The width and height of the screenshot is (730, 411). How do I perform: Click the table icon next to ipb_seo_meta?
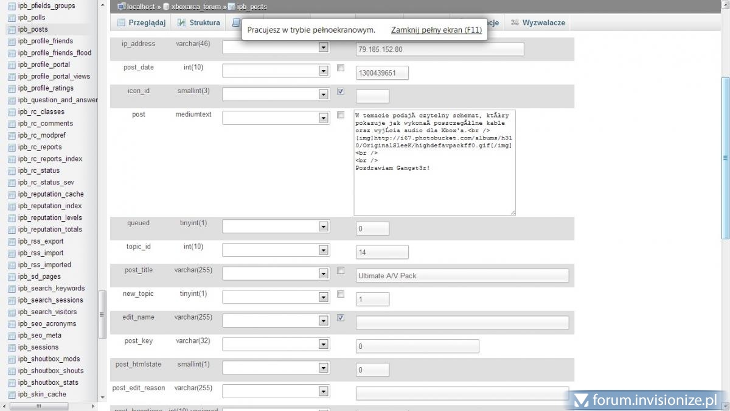click(x=12, y=335)
